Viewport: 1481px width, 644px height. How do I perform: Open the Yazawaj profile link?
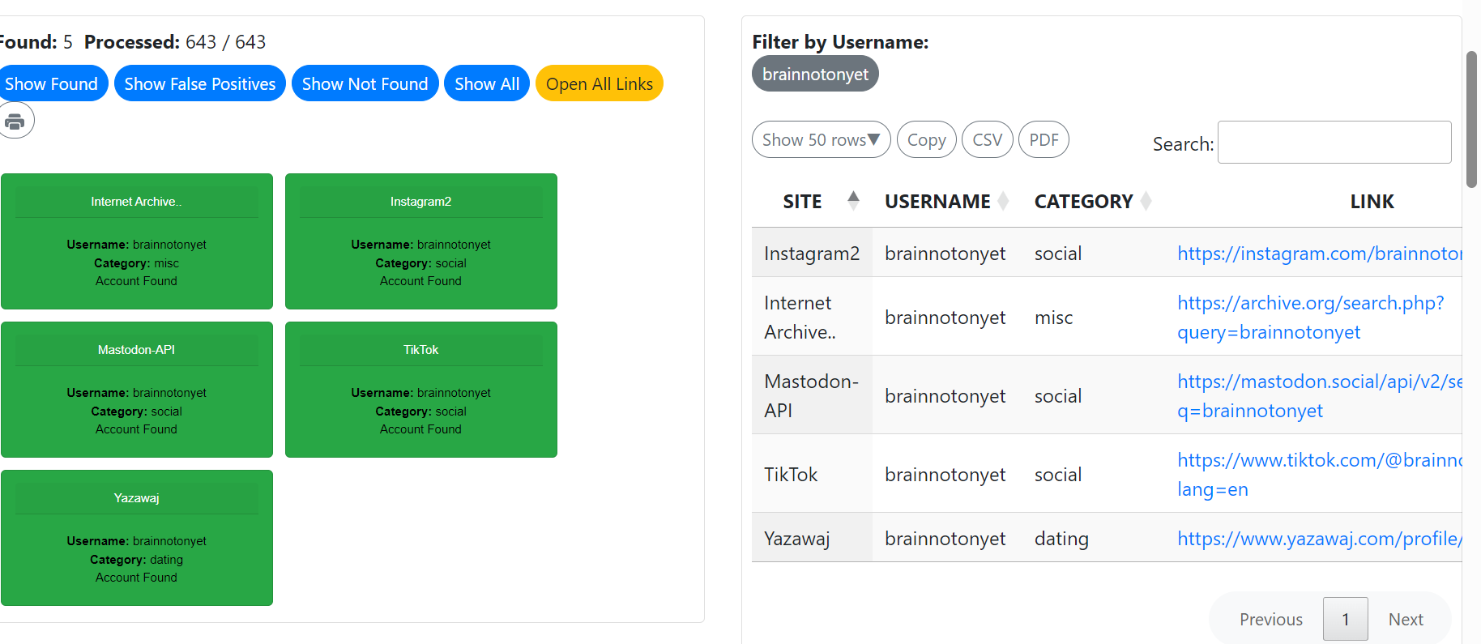coord(1320,539)
